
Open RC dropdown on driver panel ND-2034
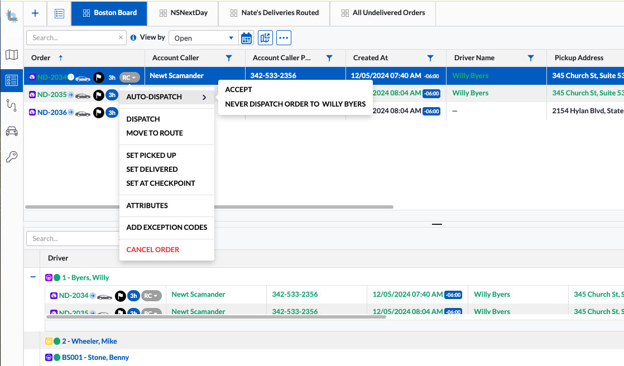(151, 296)
